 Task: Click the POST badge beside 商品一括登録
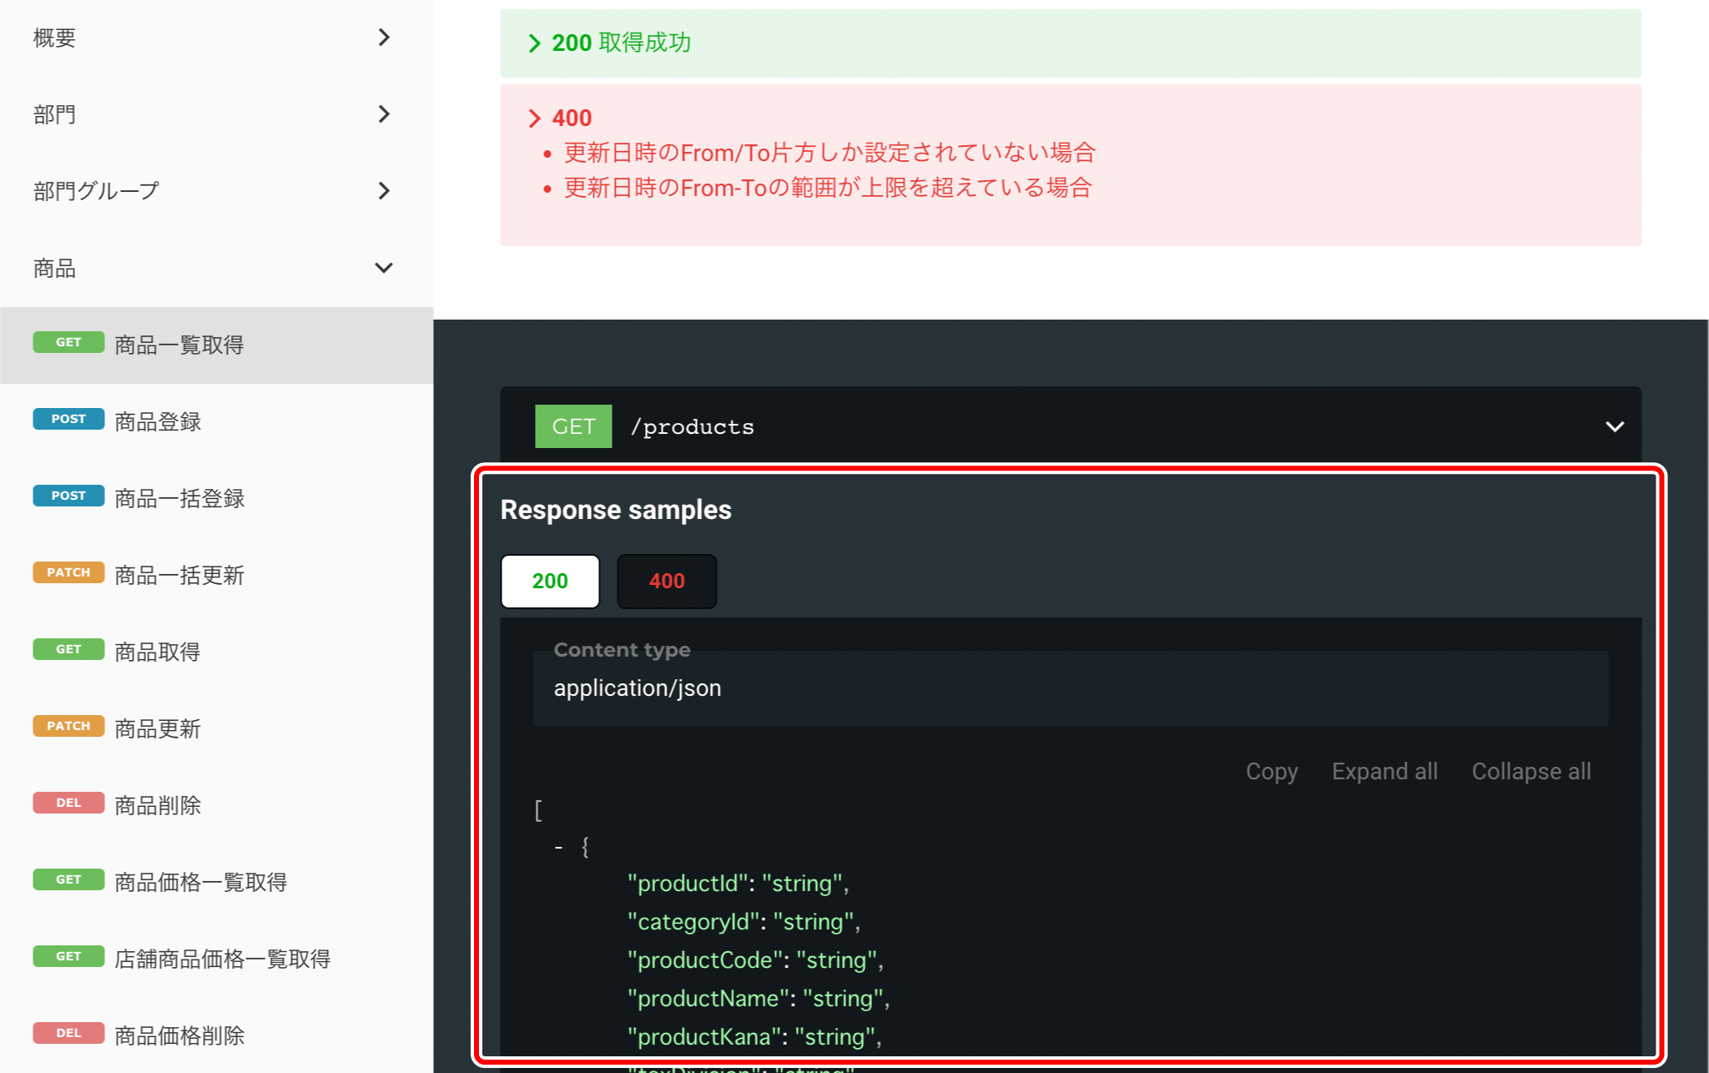[68, 495]
